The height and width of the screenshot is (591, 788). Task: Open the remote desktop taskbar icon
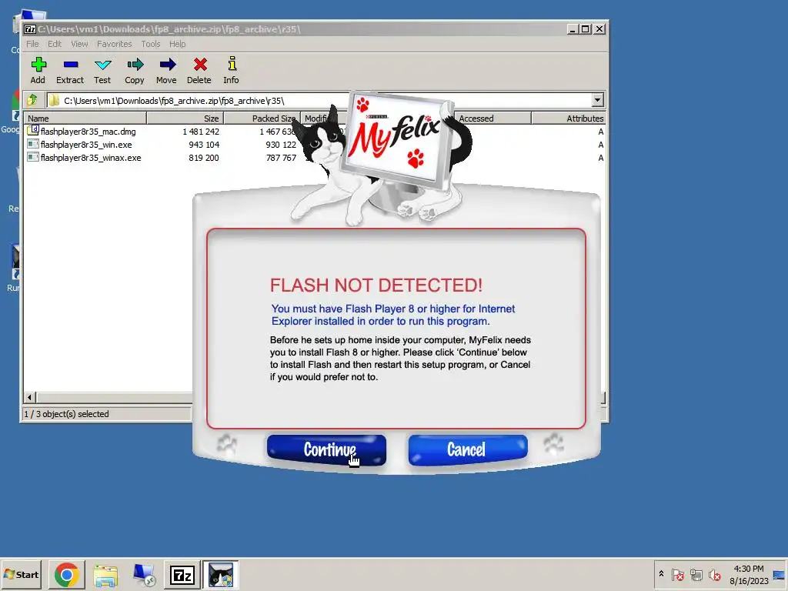coord(144,574)
